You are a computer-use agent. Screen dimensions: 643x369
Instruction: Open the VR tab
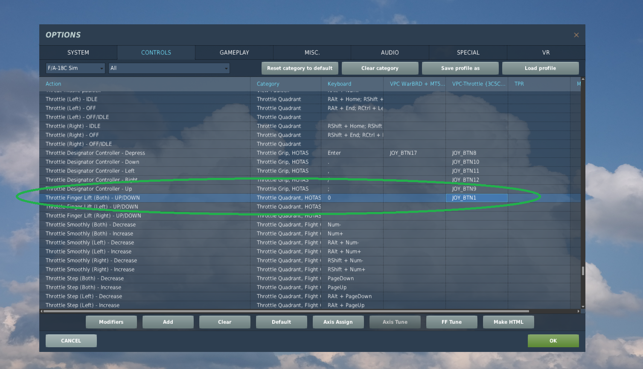[546, 52]
